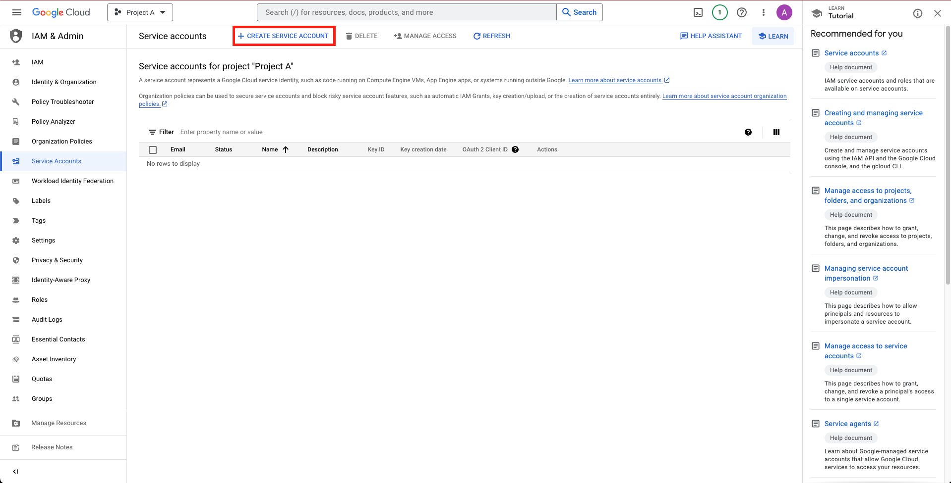Open the Project A selector dropdown
Screen dimensions: 951x483
[140, 12]
